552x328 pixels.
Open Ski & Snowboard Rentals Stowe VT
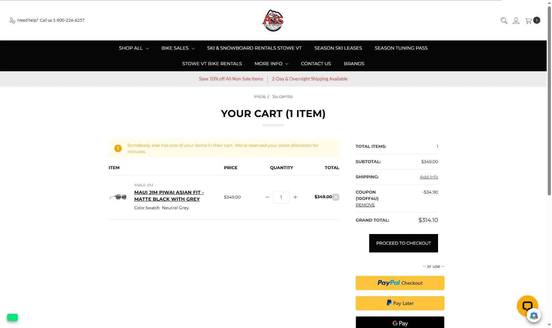pos(255,48)
